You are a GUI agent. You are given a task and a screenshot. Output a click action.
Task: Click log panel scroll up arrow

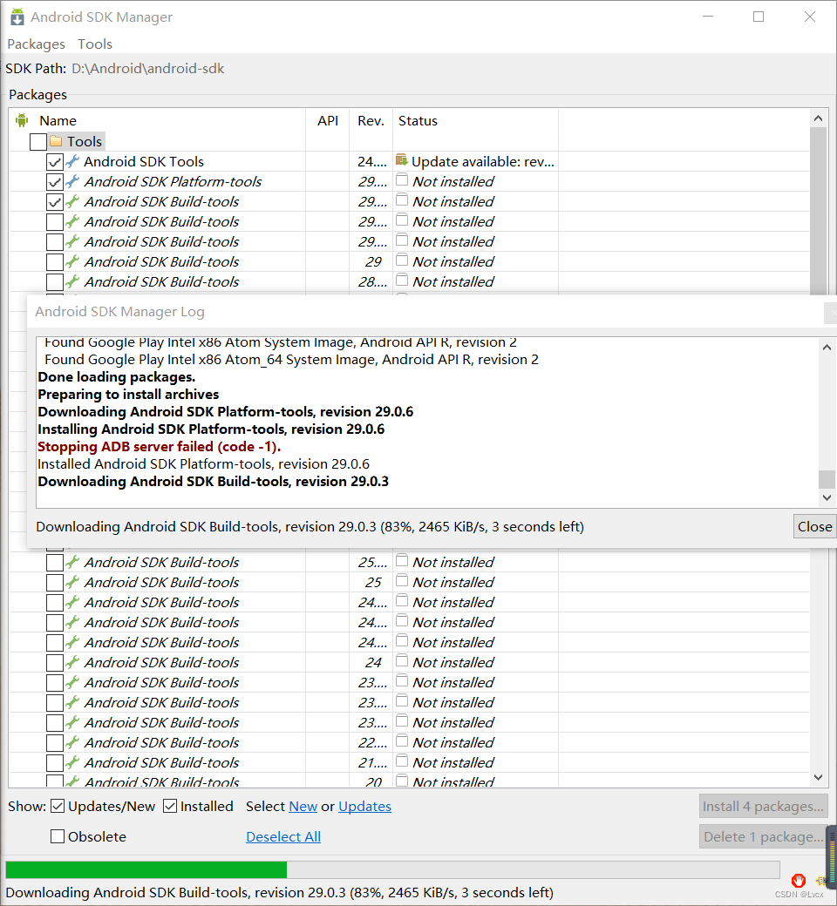coord(827,348)
